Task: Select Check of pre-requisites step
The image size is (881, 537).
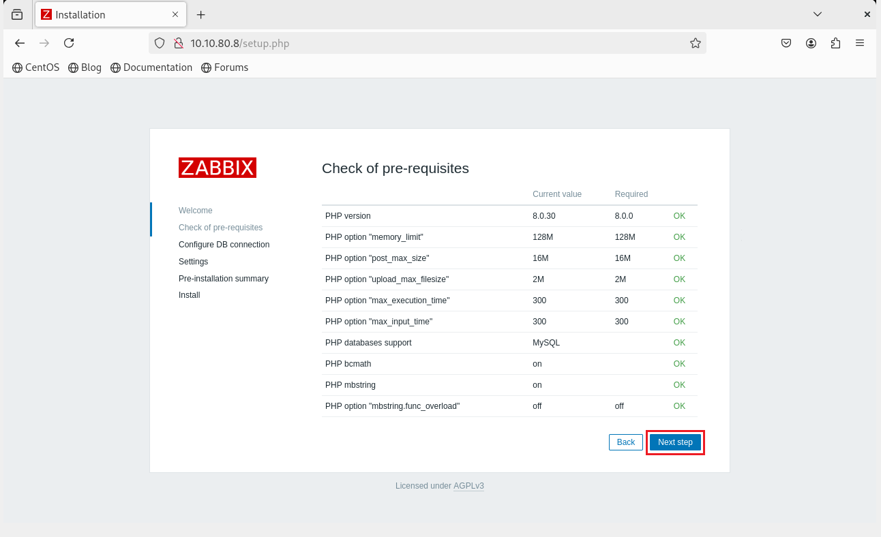Action: pos(220,228)
